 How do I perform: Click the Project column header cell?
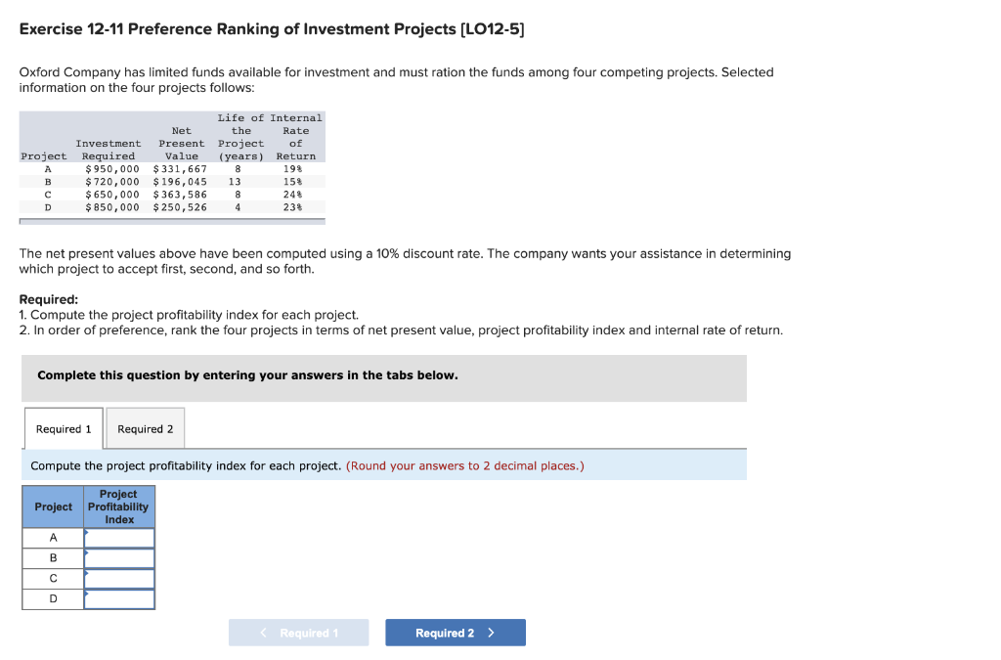point(52,506)
